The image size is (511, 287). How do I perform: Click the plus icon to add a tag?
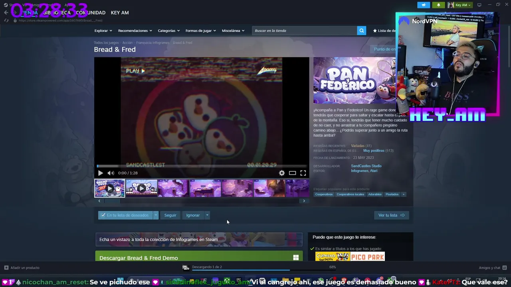coord(403,194)
